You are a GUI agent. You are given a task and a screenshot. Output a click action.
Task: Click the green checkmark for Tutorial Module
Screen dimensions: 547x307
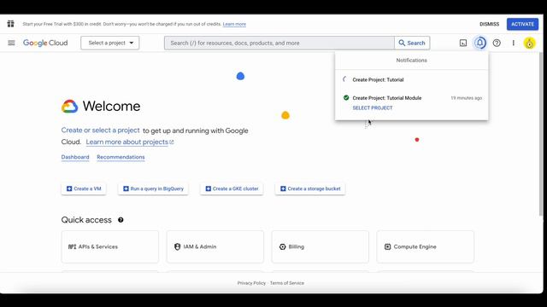tap(346, 98)
